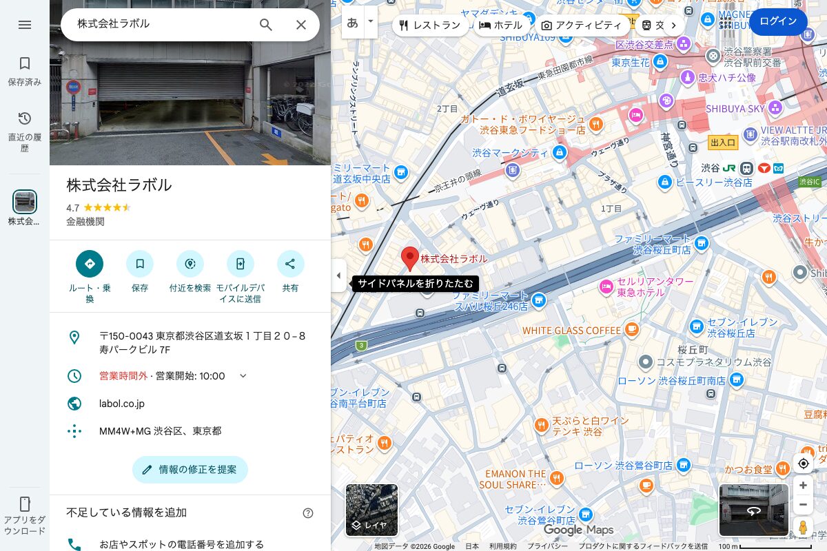827x551 pixels.
Task: Click the my-location crosshair icon on the map
Action: 803,464
